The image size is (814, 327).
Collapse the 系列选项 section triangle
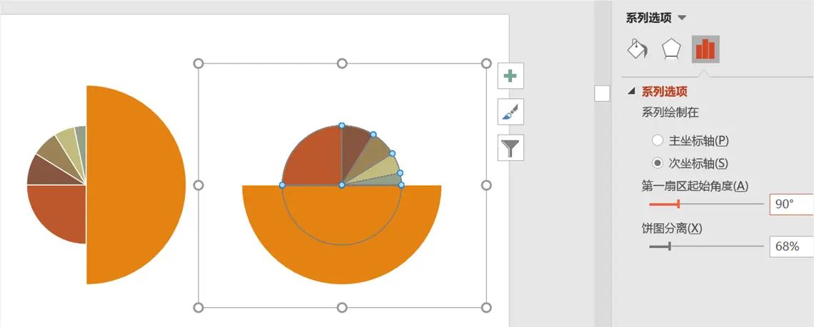(631, 91)
